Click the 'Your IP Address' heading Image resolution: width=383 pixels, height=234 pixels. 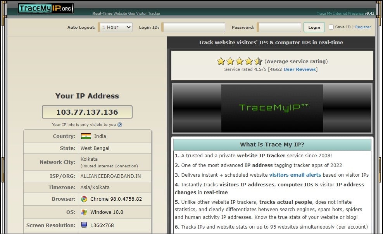click(x=87, y=96)
